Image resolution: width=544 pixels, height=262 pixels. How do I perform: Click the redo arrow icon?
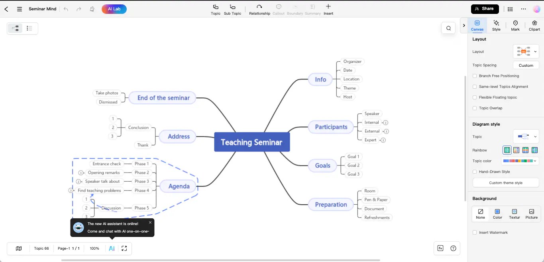point(79,9)
